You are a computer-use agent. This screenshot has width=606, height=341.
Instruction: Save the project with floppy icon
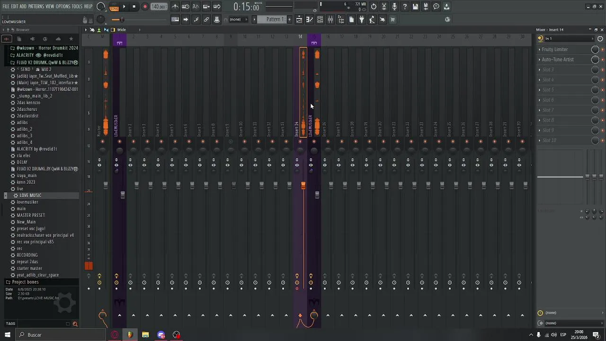point(415,7)
